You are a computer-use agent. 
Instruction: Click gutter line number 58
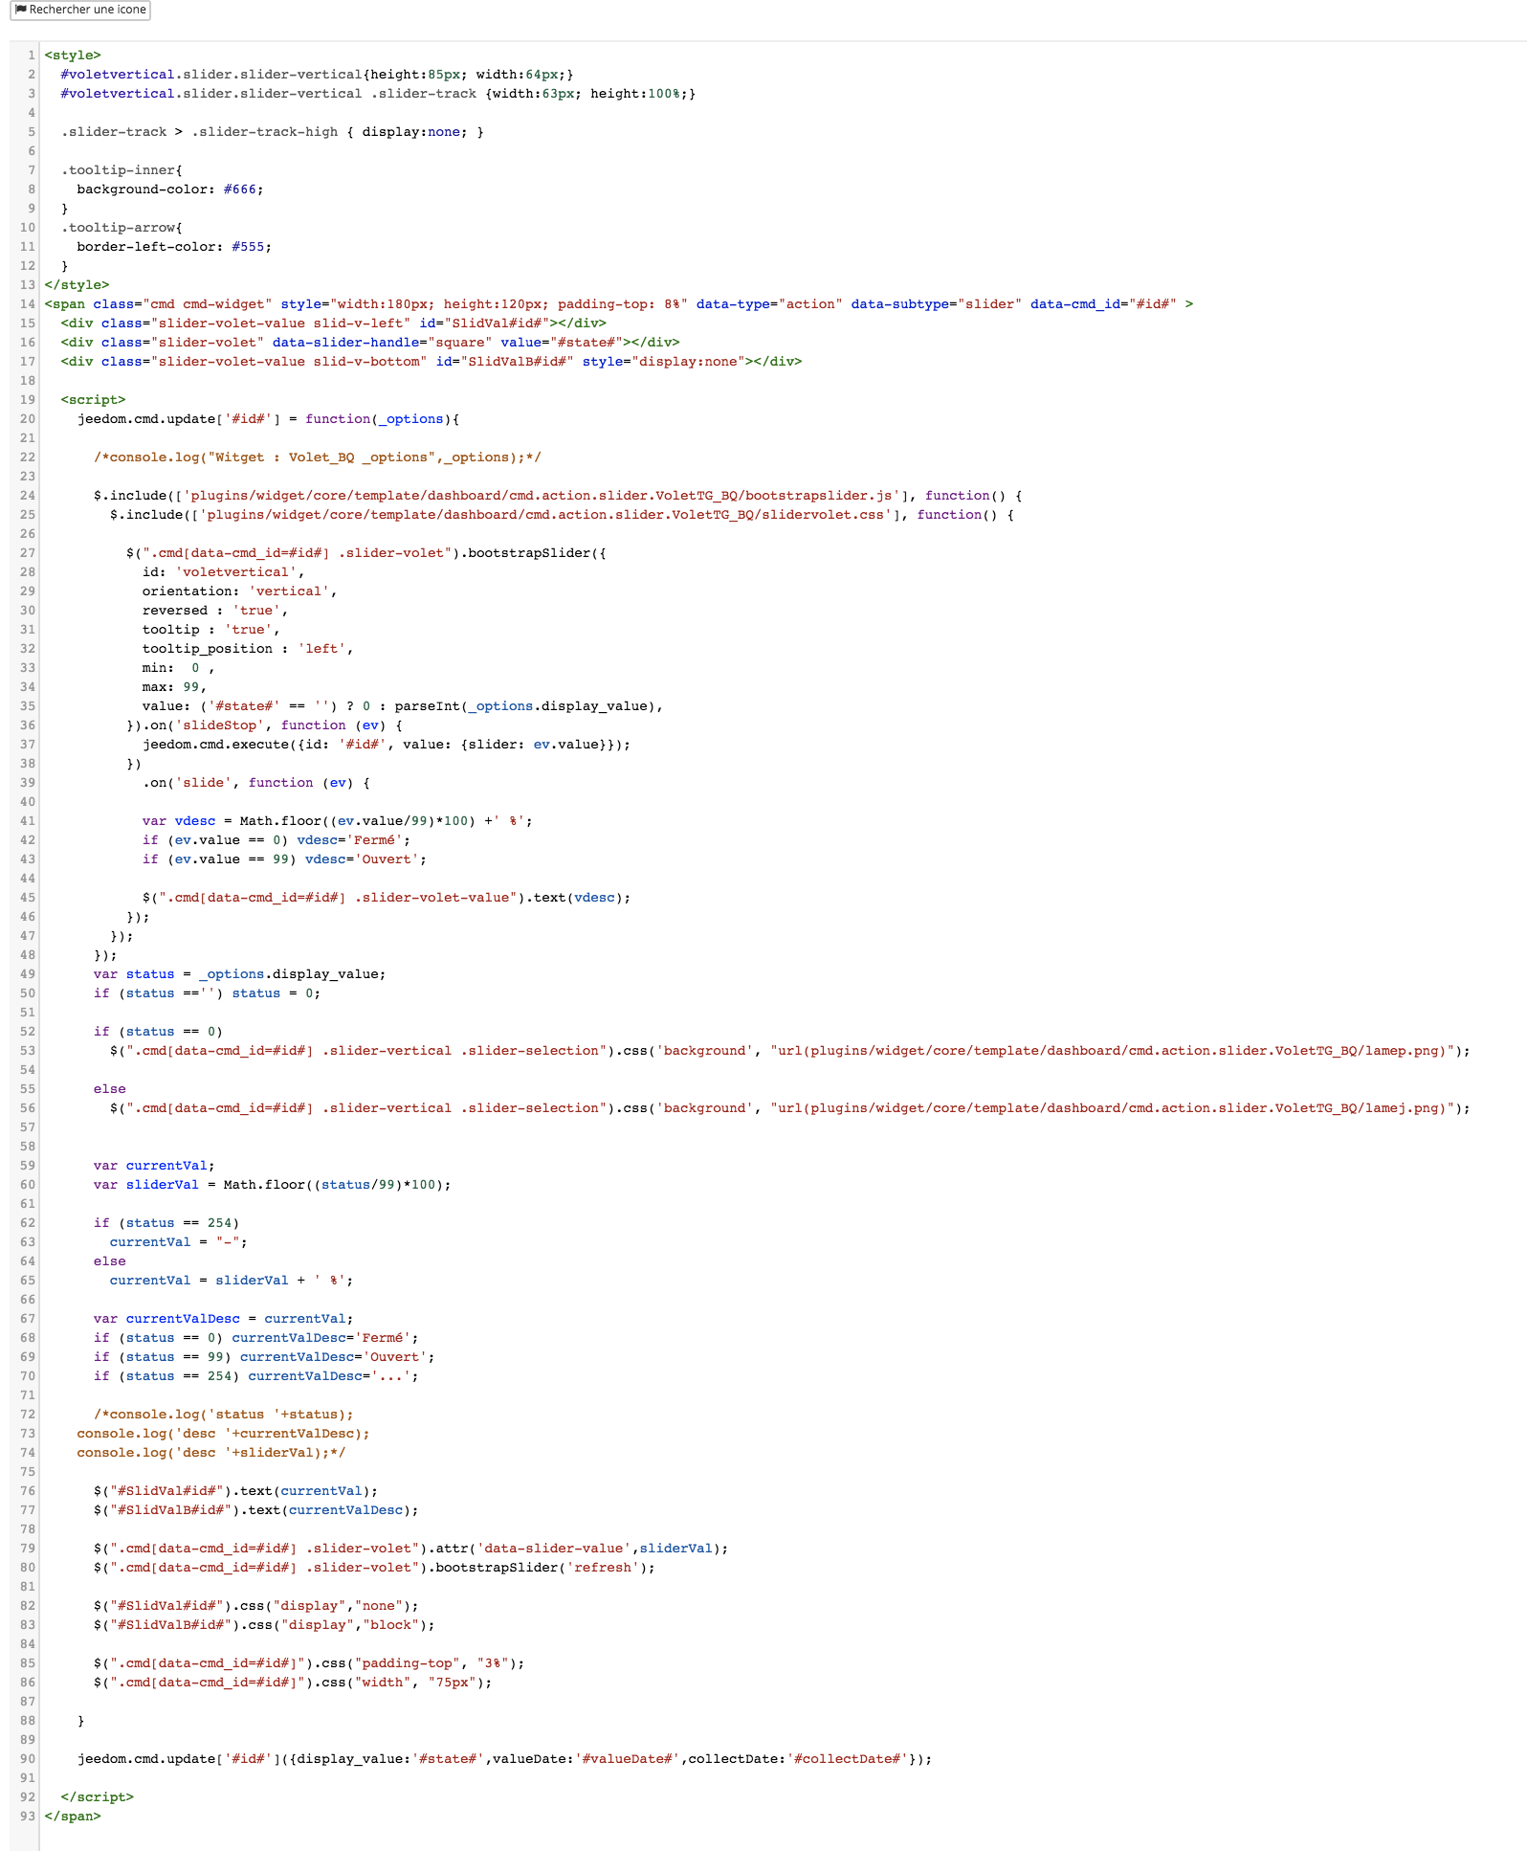tap(28, 1147)
